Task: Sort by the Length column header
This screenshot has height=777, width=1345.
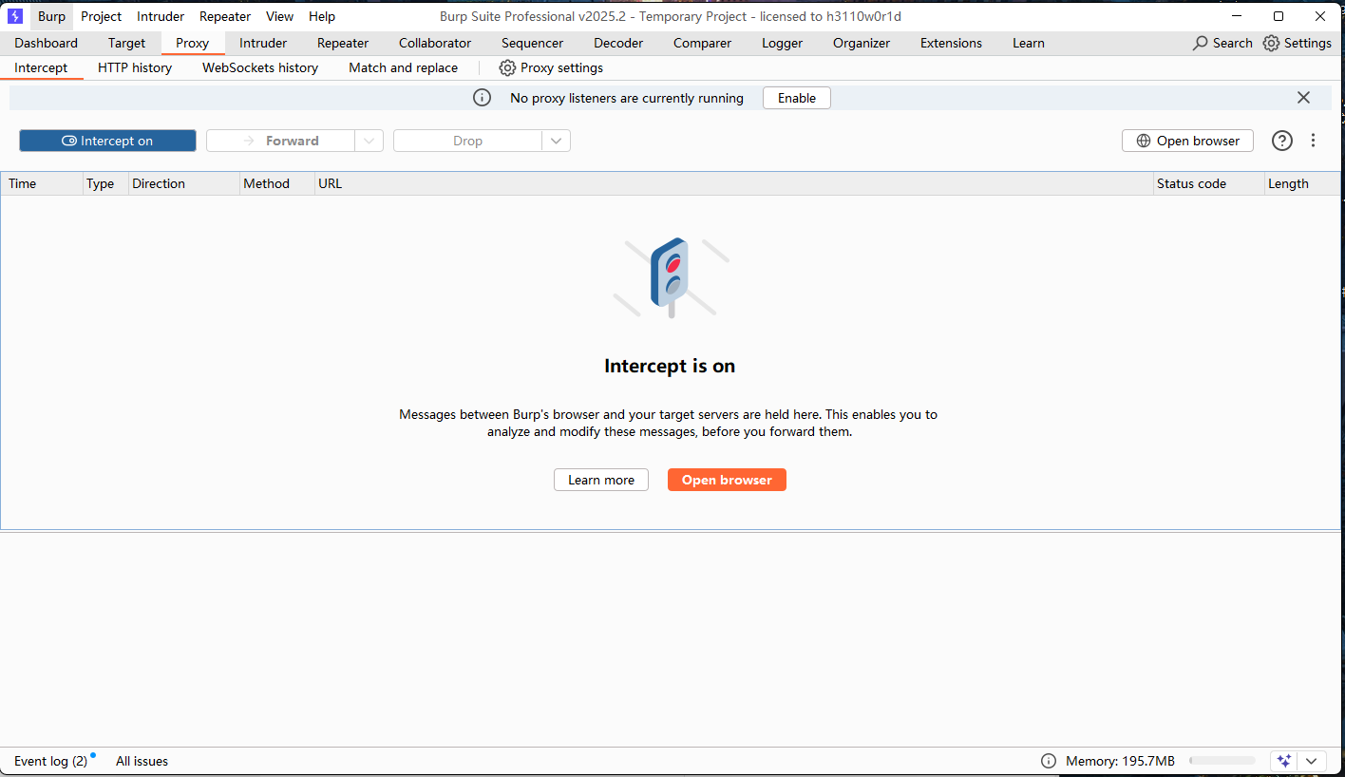Action: click(x=1302, y=183)
